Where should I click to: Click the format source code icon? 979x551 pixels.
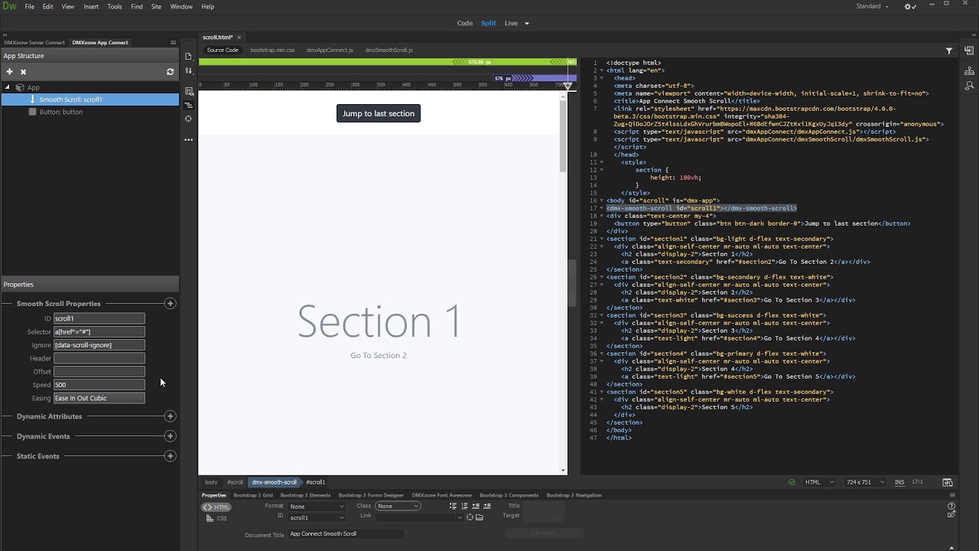click(x=189, y=105)
